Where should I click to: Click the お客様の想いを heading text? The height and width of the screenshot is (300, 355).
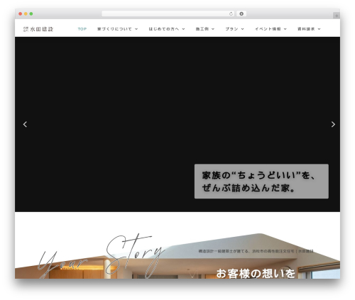[256, 274]
